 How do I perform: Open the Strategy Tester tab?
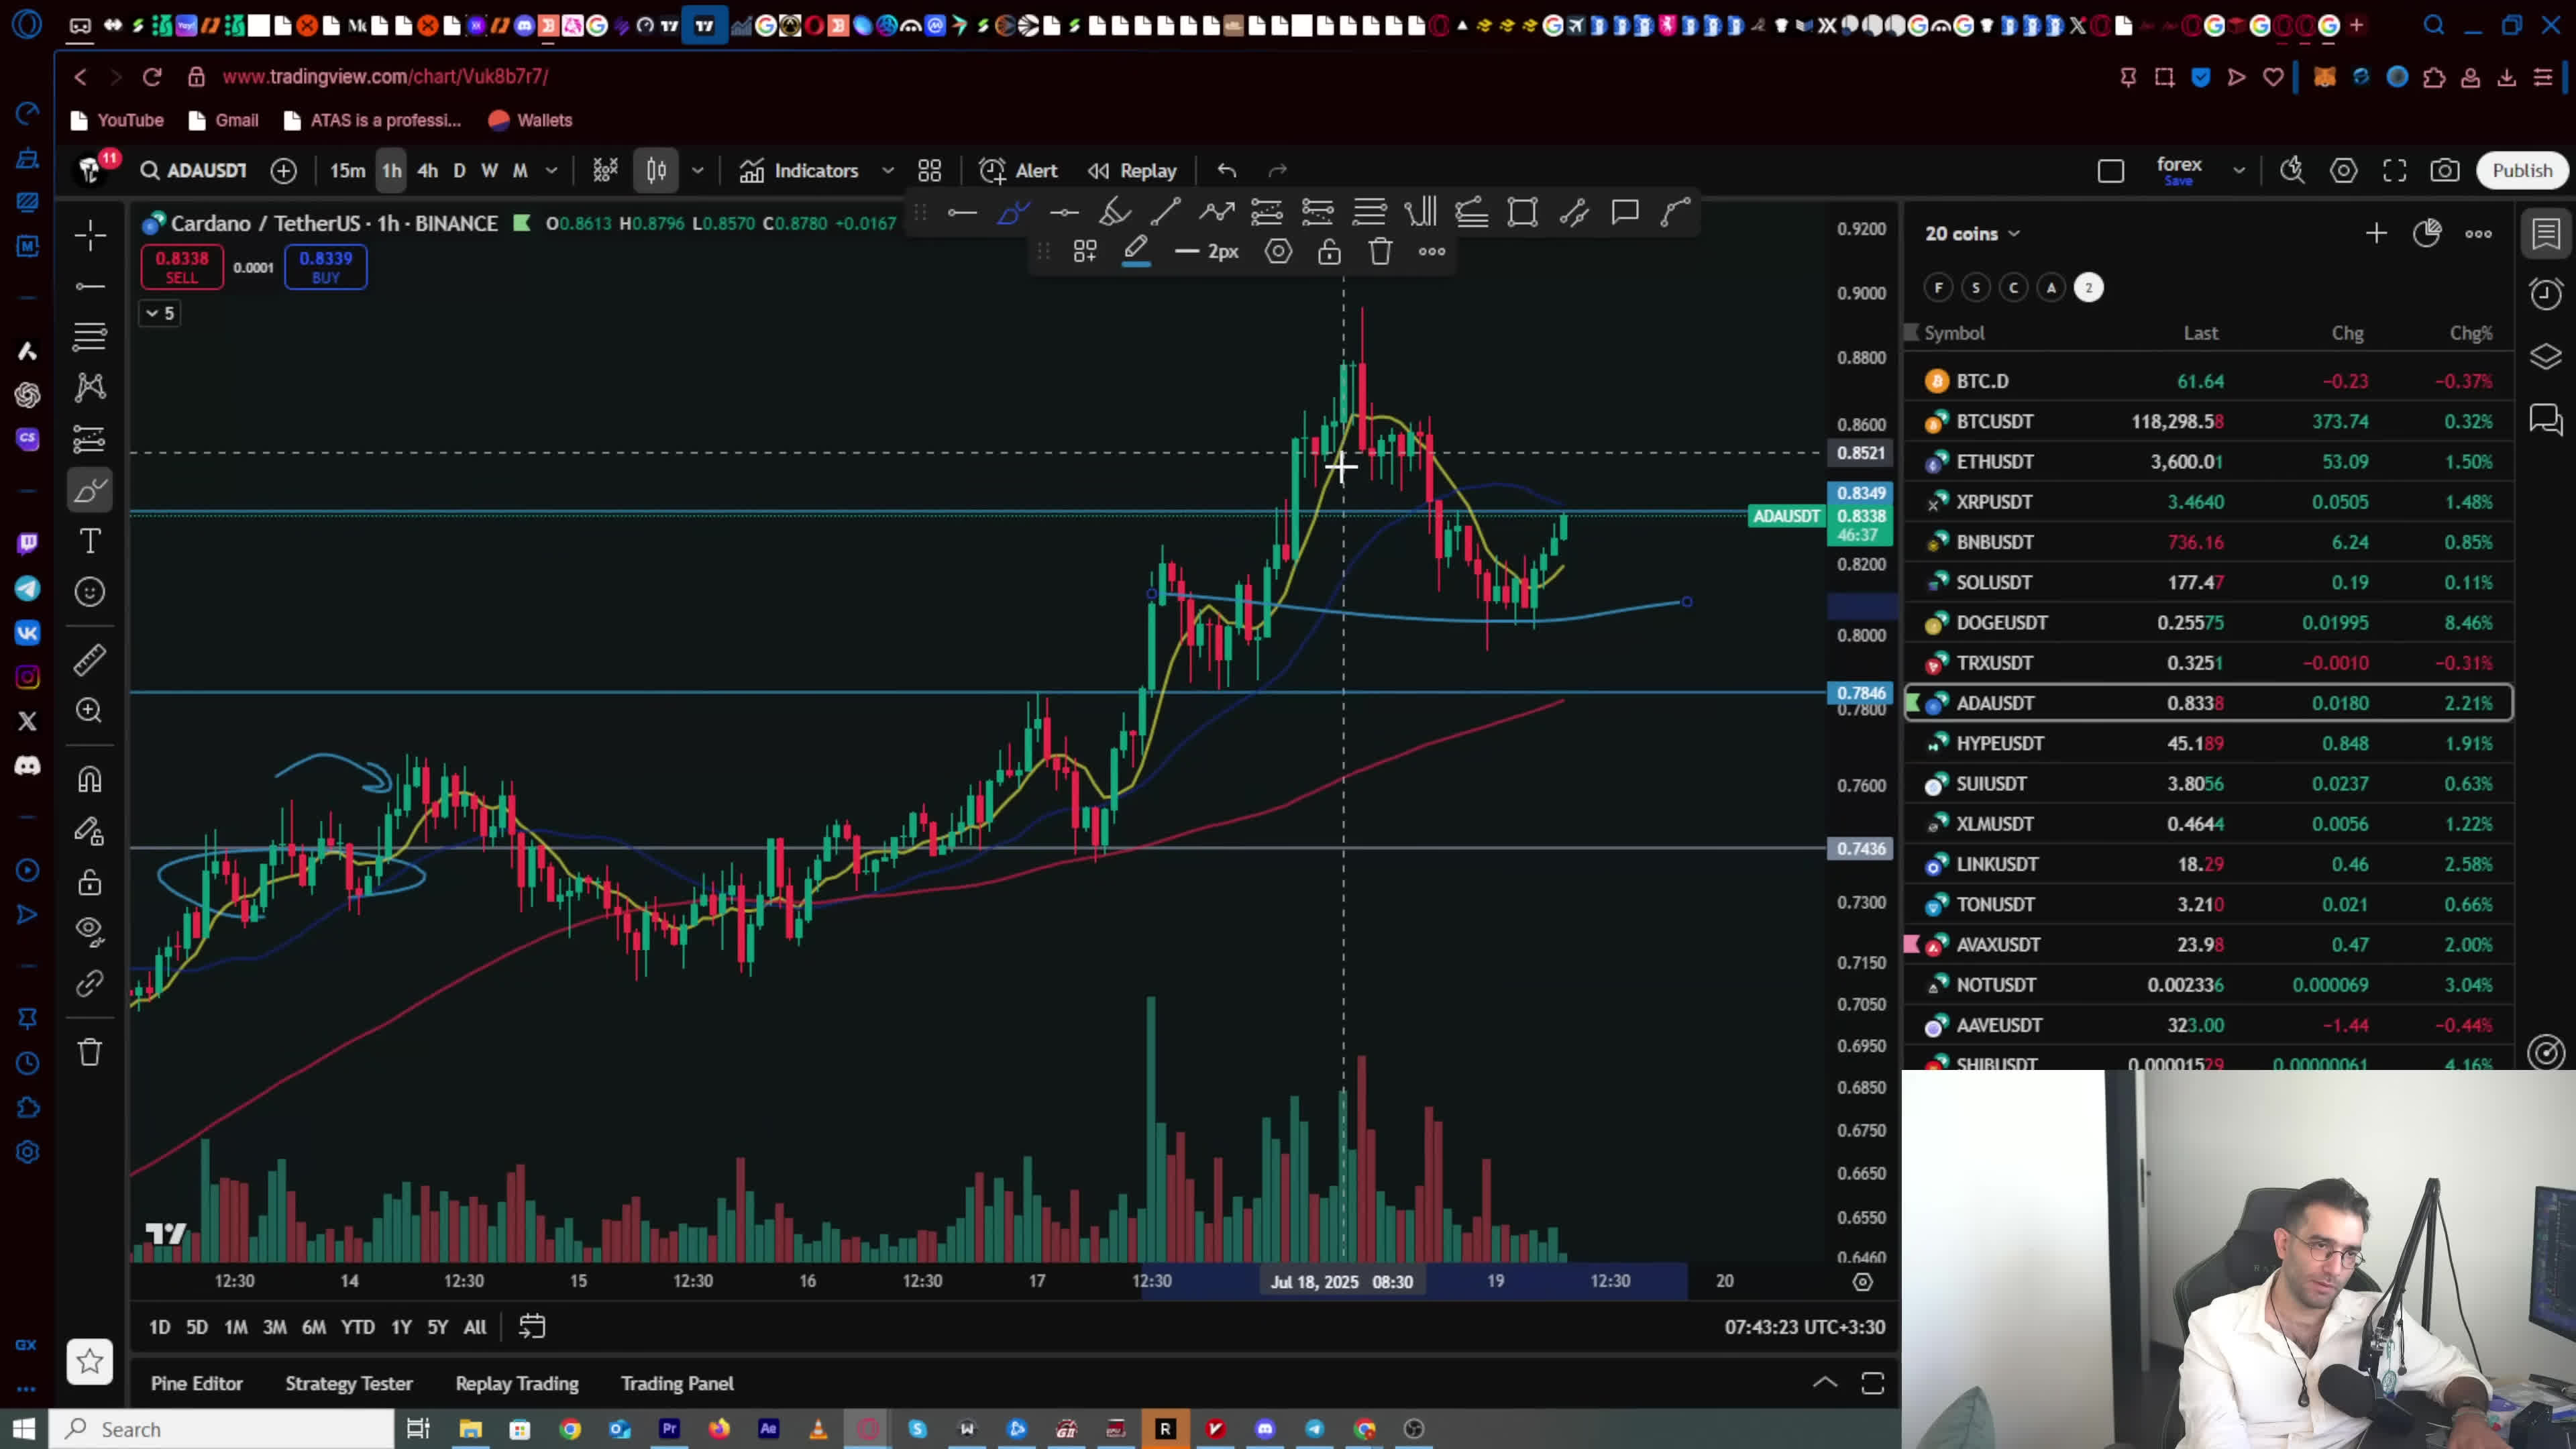[x=349, y=1384]
